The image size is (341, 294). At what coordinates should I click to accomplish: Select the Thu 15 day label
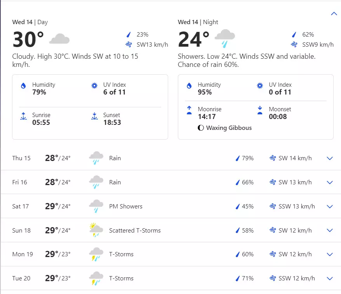tap(21, 158)
